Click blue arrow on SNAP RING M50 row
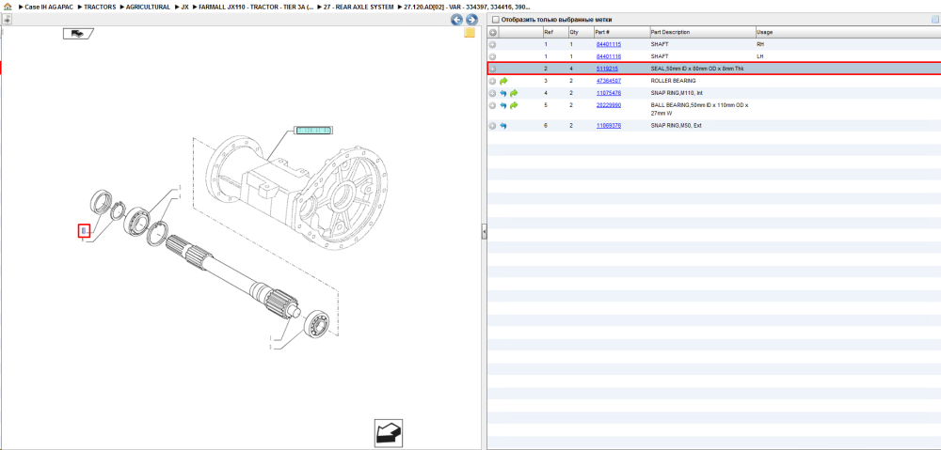Screen dimensions: 941x450 (503, 126)
